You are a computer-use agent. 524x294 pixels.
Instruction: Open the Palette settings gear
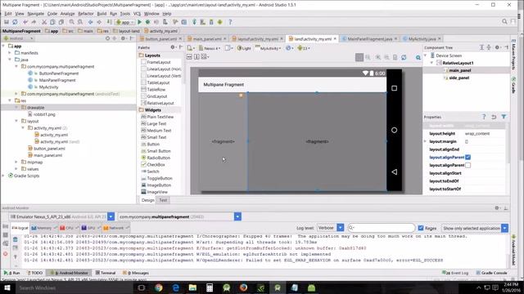point(173,47)
